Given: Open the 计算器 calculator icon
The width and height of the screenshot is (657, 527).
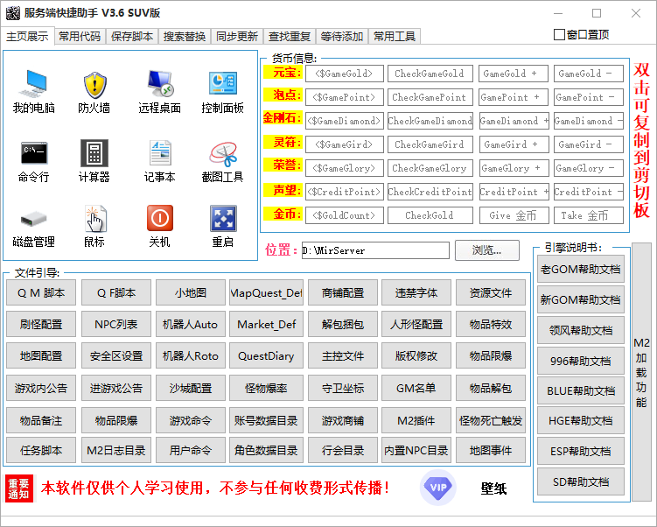Looking at the screenshot, I should (x=94, y=153).
